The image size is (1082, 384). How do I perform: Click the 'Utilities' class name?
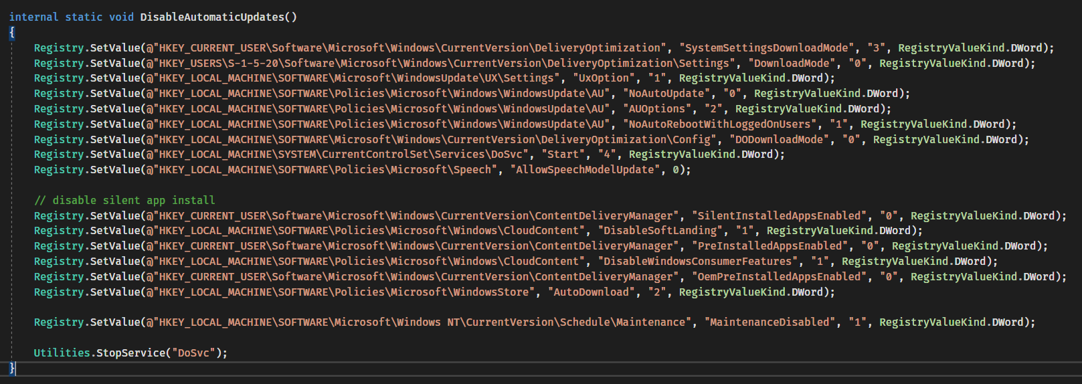pyautogui.click(x=62, y=353)
